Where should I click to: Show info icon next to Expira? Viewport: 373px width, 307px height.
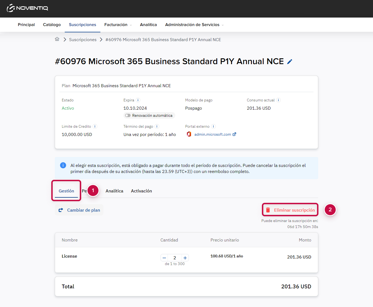138,100
